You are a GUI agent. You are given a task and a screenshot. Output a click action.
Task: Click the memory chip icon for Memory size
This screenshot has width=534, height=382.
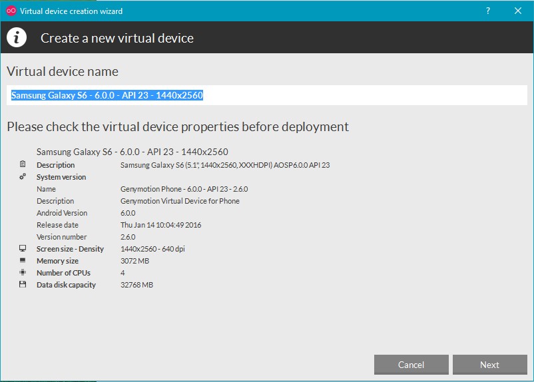[23, 260]
